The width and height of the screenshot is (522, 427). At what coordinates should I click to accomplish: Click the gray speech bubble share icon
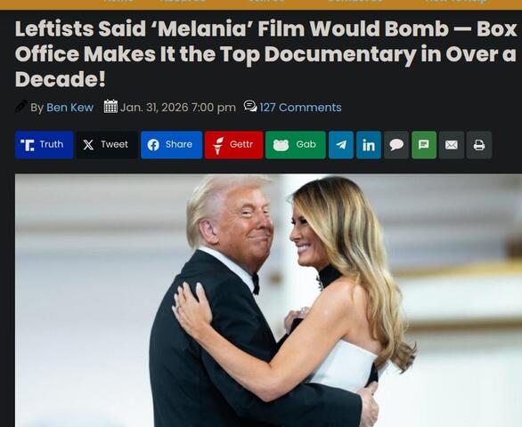[x=396, y=145]
